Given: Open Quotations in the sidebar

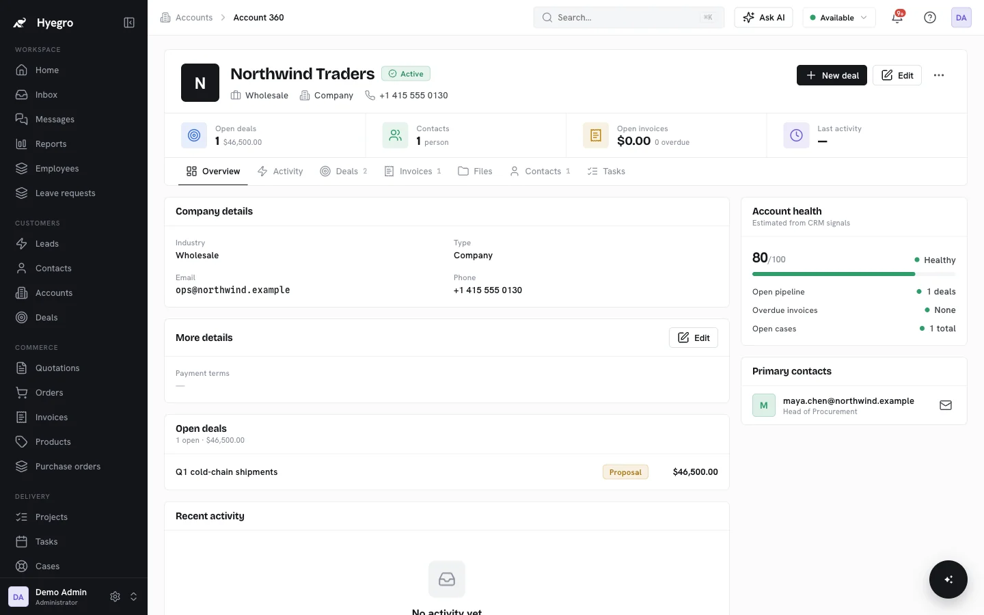Looking at the screenshot, I should pyautogui.click(x=74, y=368).
